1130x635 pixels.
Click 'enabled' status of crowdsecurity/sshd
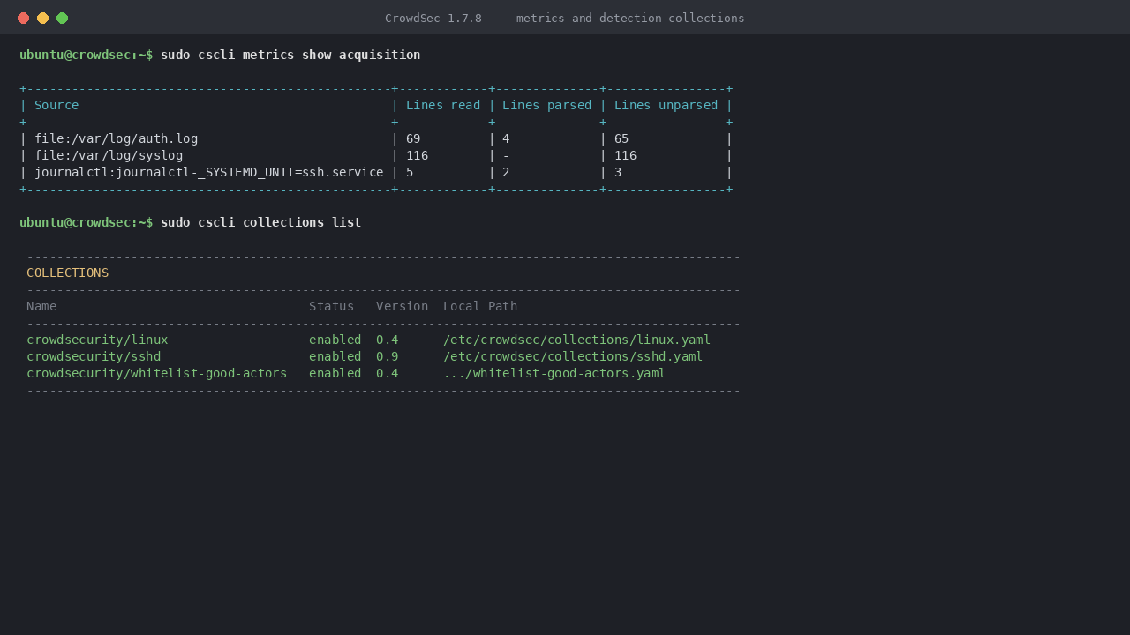(x=335, y=356)
